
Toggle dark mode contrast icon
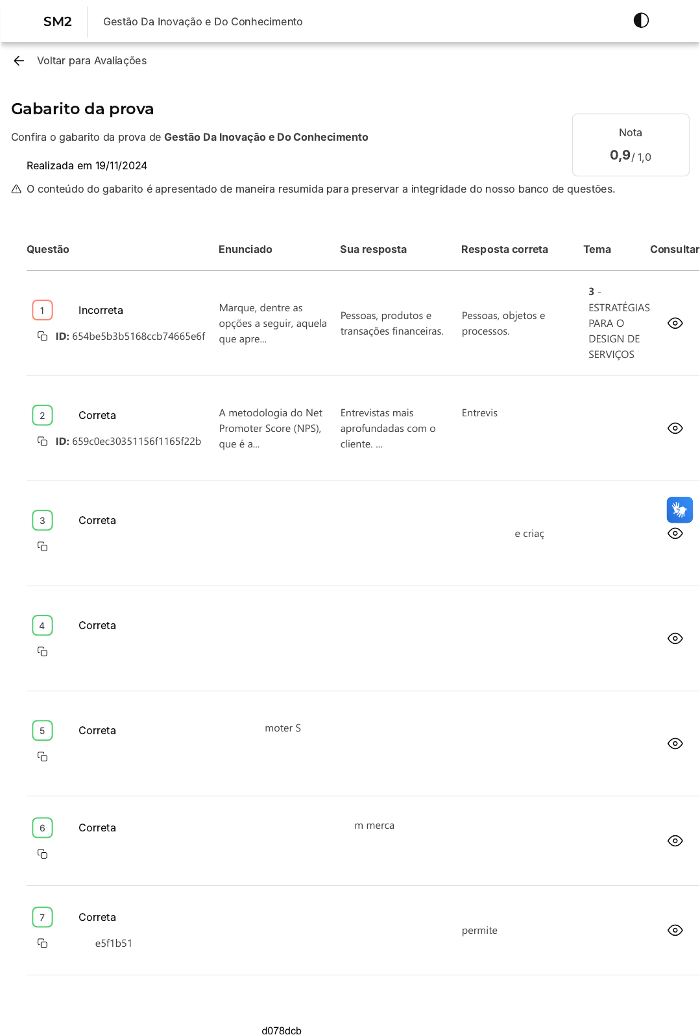pos(641,21)
